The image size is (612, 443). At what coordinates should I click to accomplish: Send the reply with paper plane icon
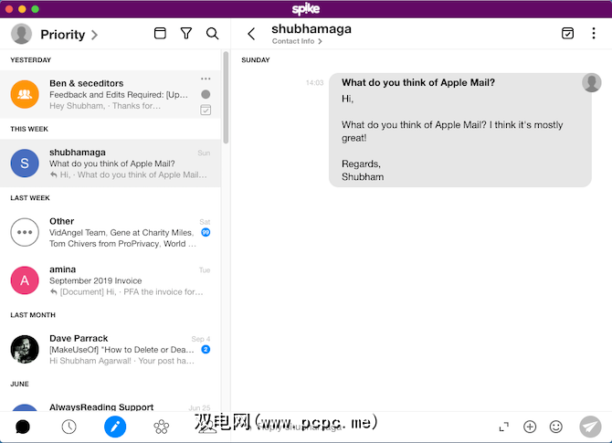point(590,427)
